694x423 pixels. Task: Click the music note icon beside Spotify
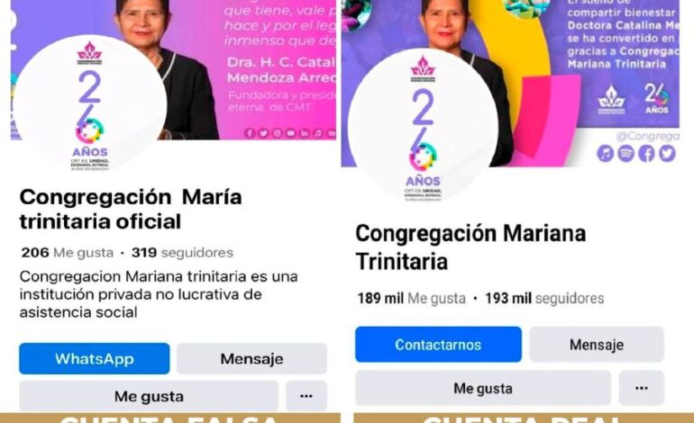[x=605, y=153]
